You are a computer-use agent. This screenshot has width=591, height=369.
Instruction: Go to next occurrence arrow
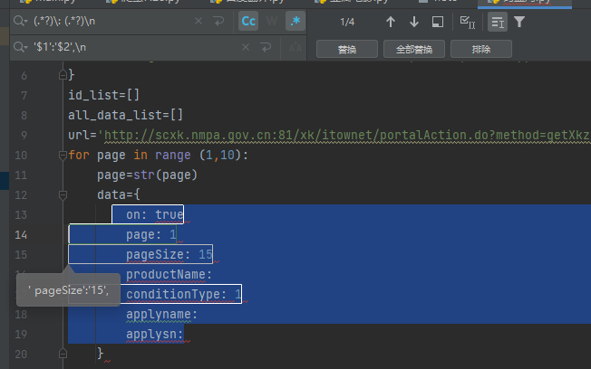point(414,22)
